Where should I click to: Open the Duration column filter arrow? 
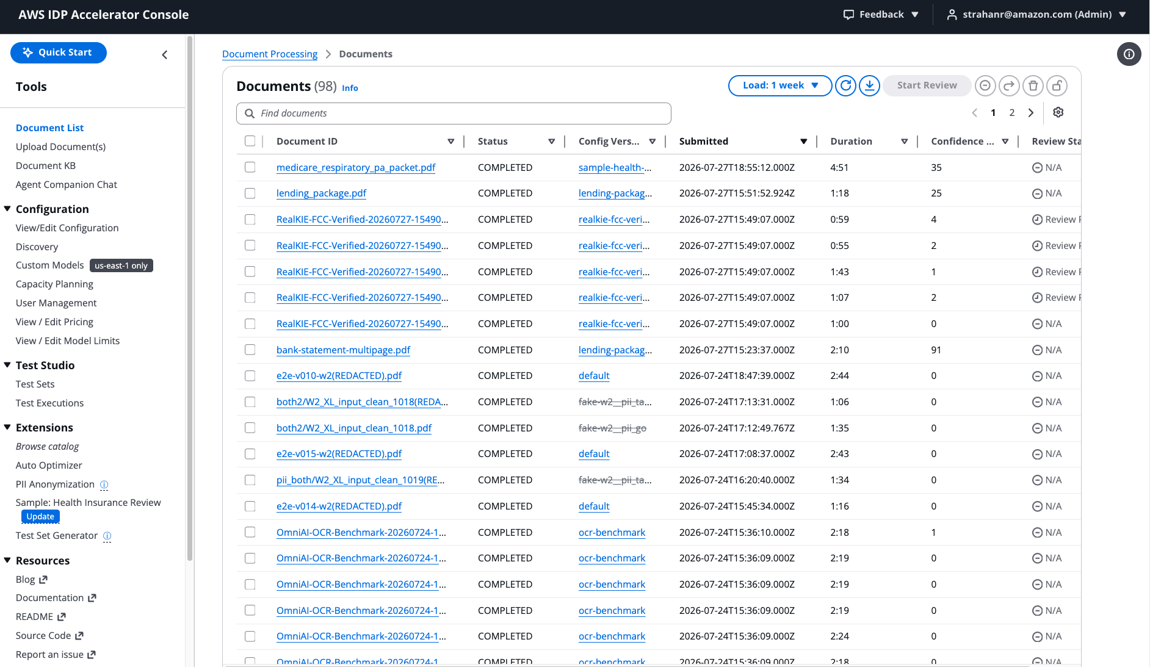[x=905, y=142]
